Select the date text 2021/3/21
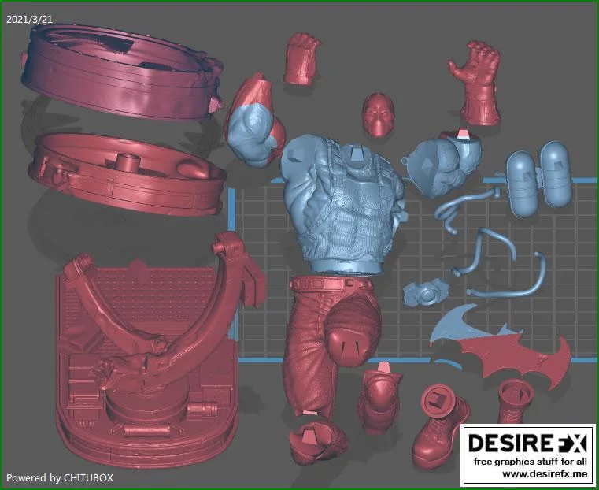Image resolution: width=599 pixels, height=490 pixels. pos(29,20)
